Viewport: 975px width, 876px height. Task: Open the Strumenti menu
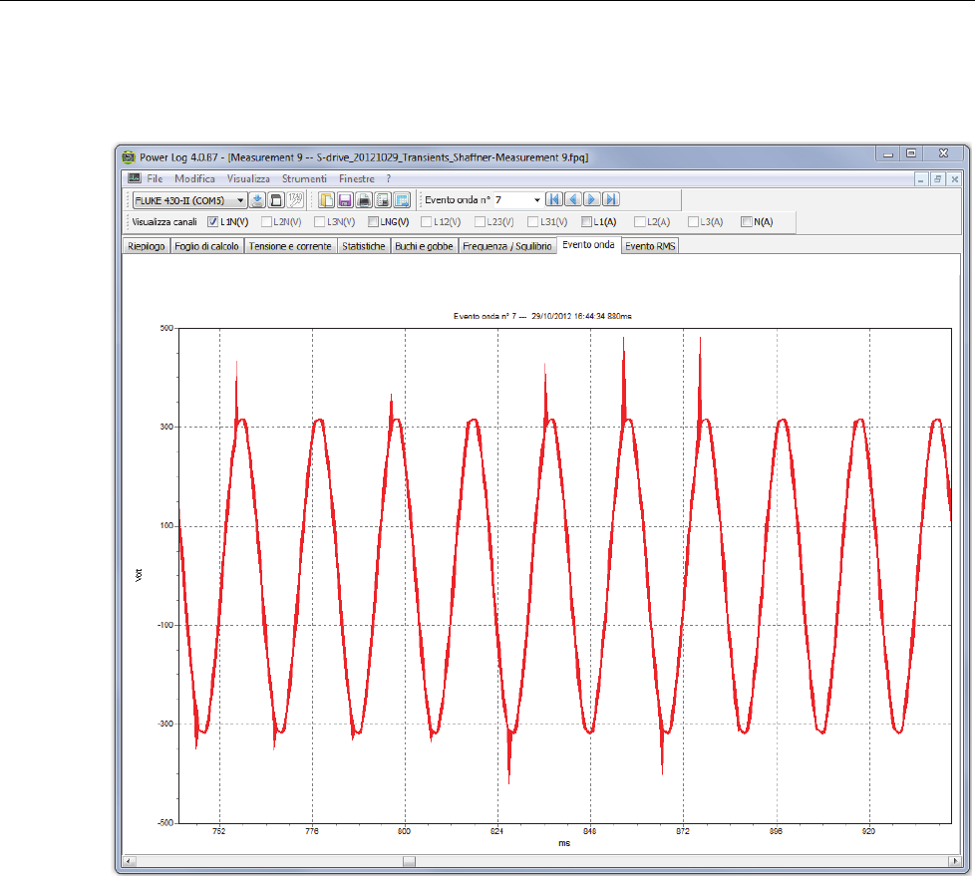303,178
